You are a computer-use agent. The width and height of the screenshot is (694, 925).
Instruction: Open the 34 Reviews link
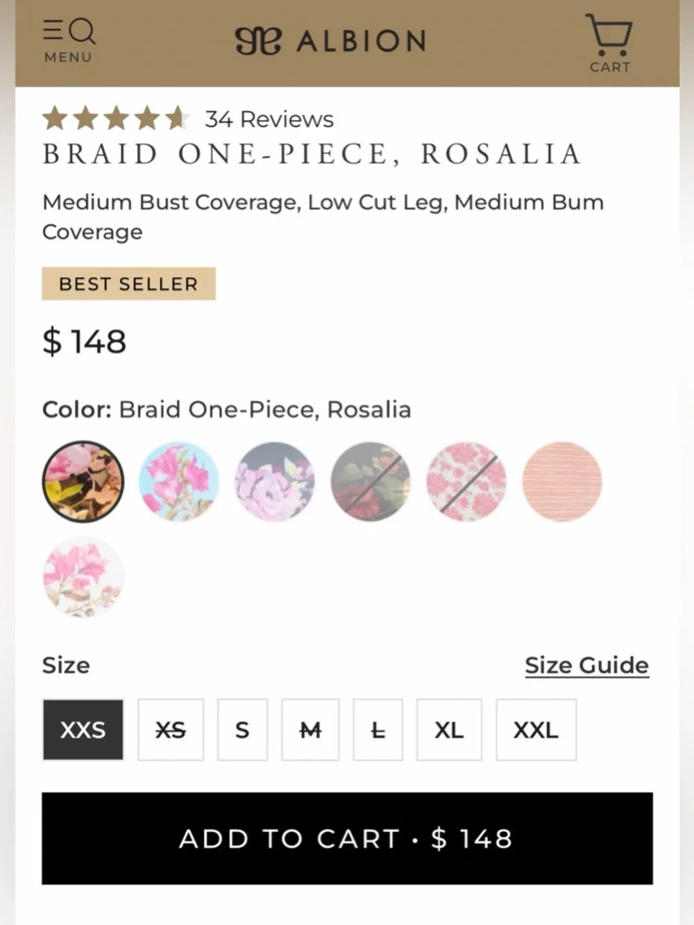tap(269, 119)
